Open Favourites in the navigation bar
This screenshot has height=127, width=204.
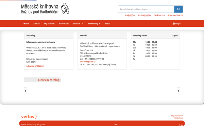pyautogui.click(x=64, y=24)
